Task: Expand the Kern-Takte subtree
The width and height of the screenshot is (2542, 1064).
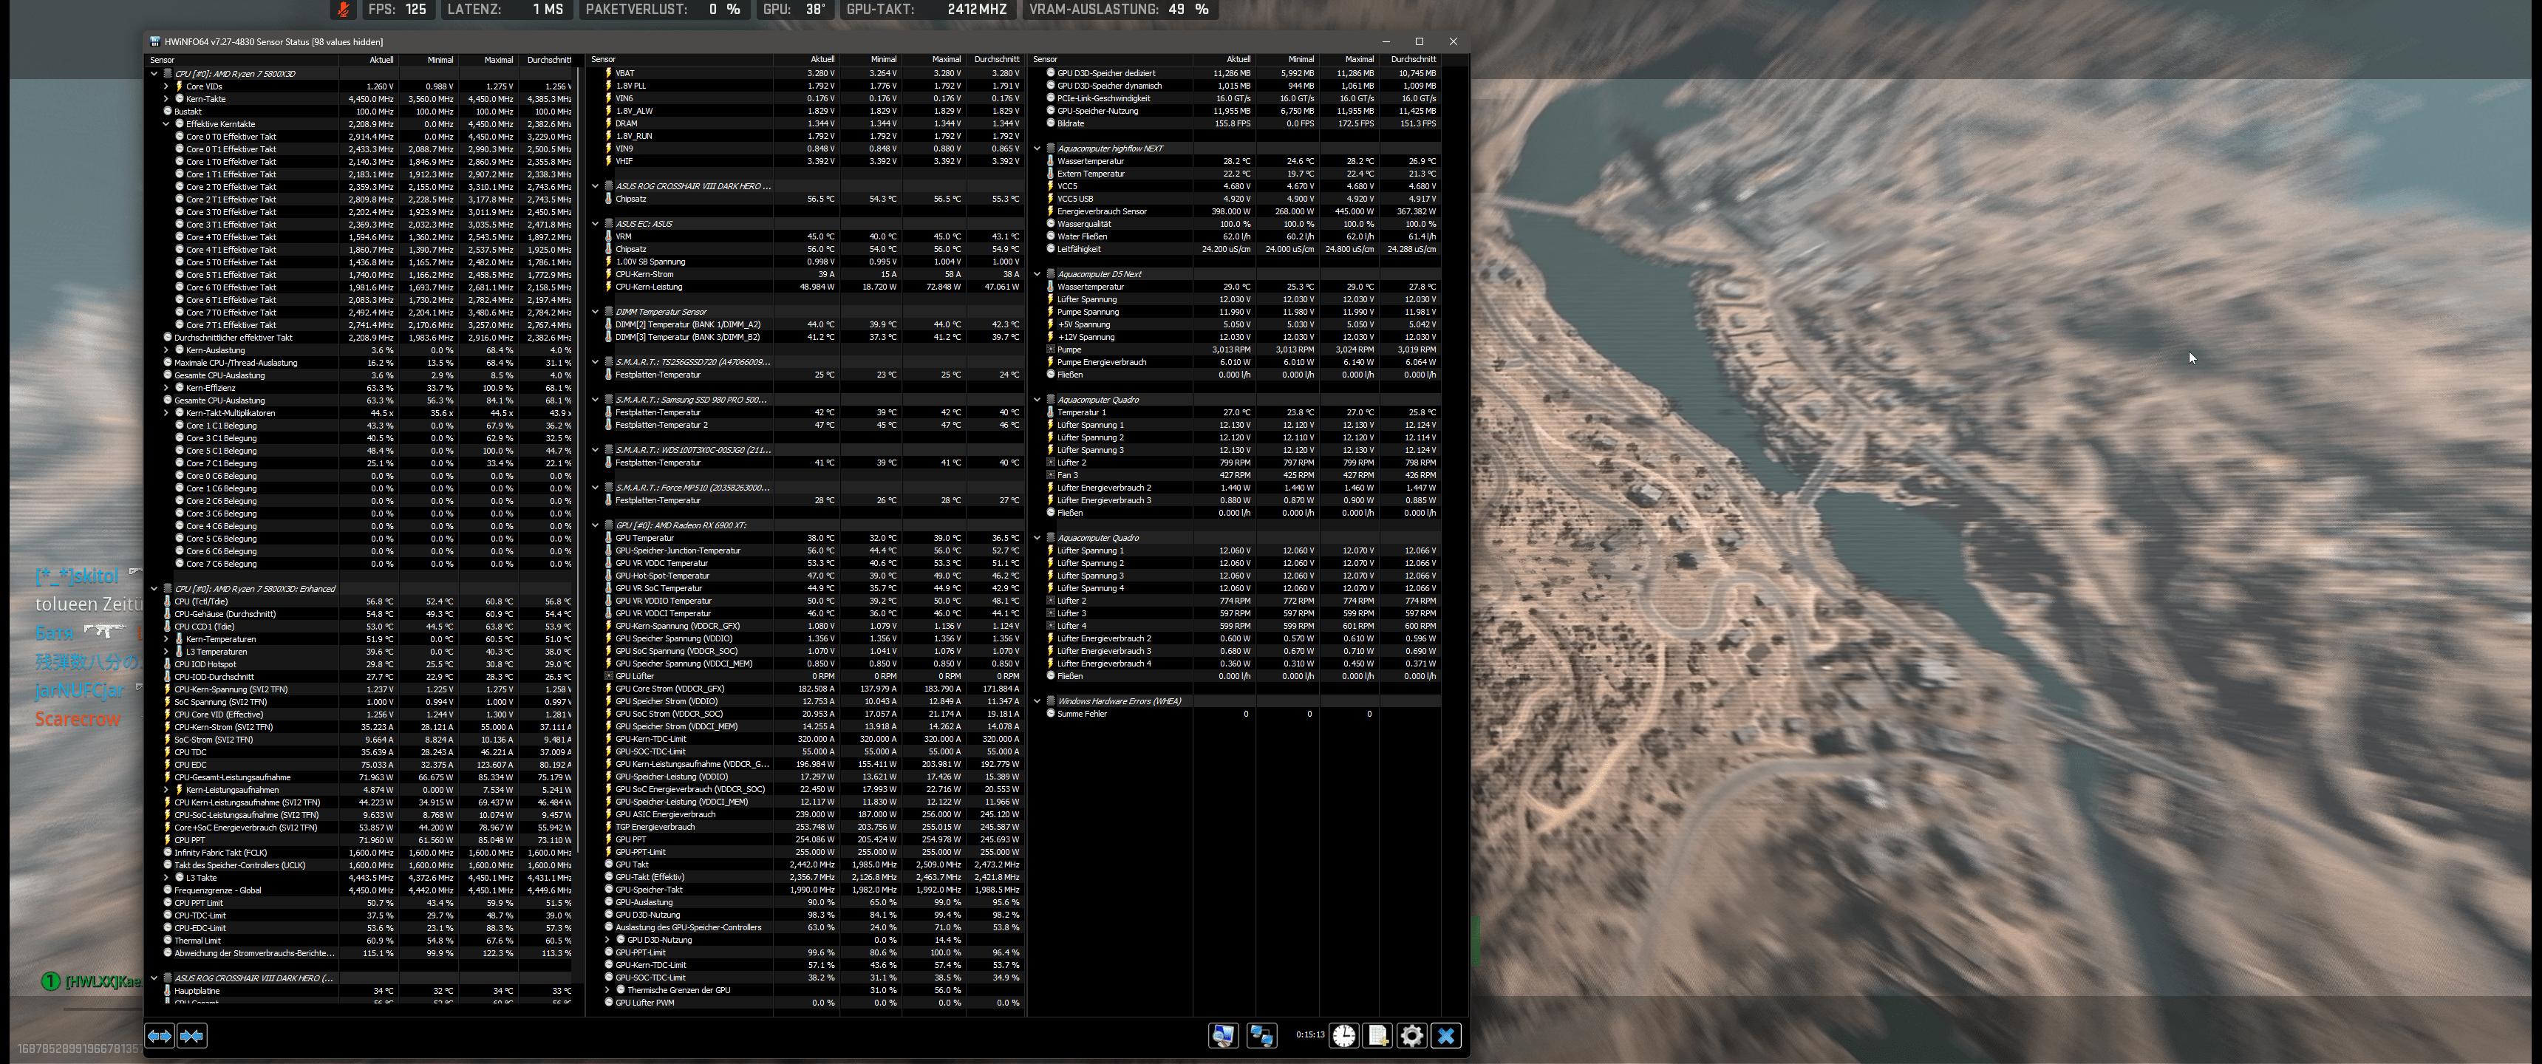Action: coord(166,99)
